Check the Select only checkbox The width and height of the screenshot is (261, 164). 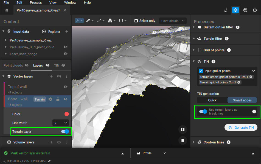click(136, 20)
